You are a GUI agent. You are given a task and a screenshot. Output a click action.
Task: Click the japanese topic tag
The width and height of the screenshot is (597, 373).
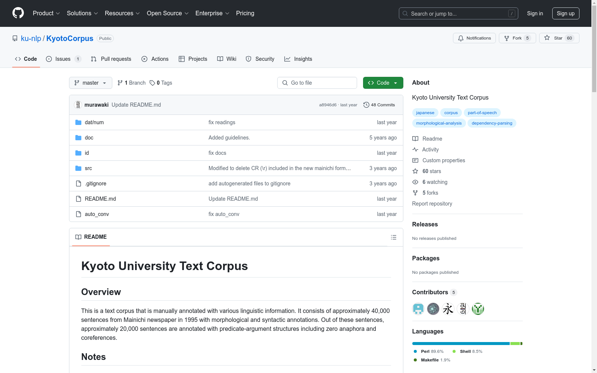tap(425, 113)
